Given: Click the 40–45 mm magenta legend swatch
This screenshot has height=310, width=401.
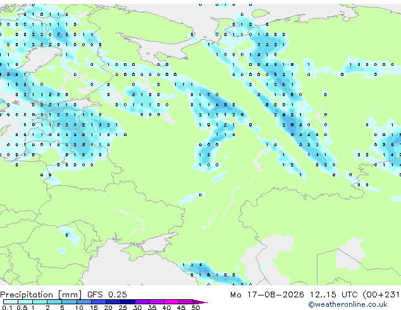Looking at the screenshot, I should coord(171,302).
